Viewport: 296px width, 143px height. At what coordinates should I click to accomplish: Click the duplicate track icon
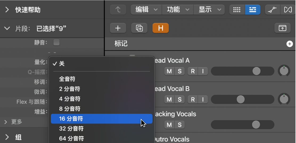(x=139, y=28)
